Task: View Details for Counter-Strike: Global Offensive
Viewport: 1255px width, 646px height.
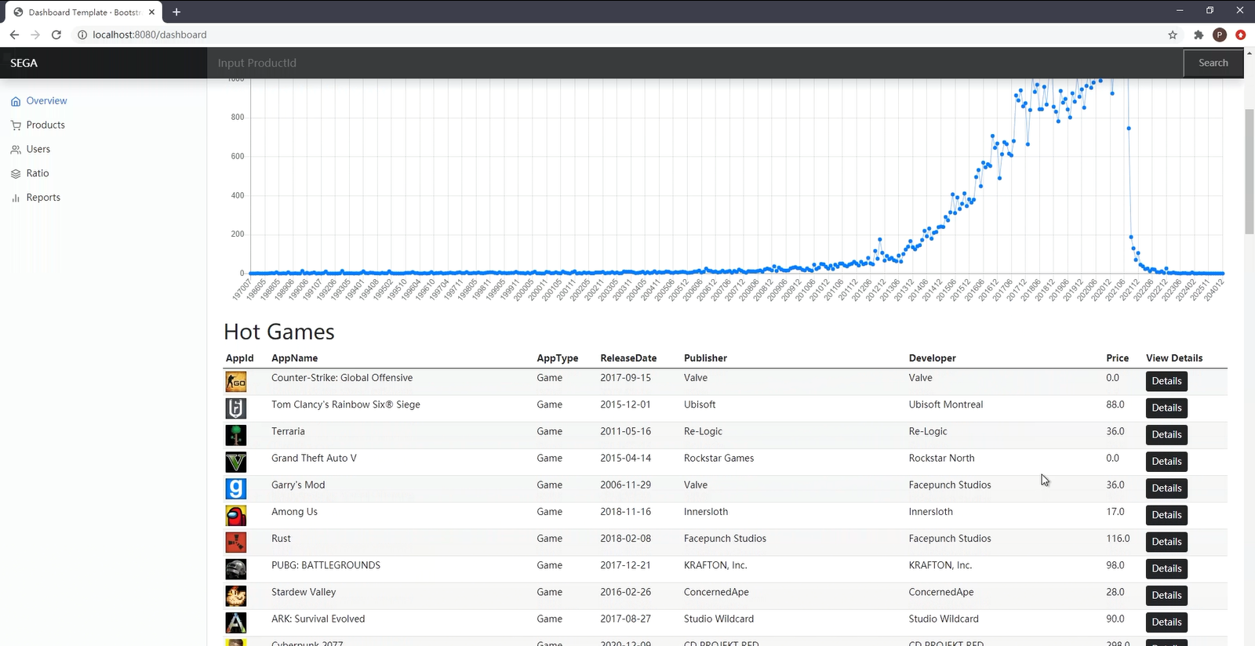Action: 1166,381
